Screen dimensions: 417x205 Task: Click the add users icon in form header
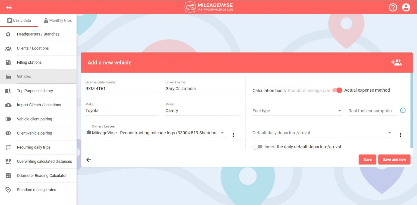[x=396, y=63]
